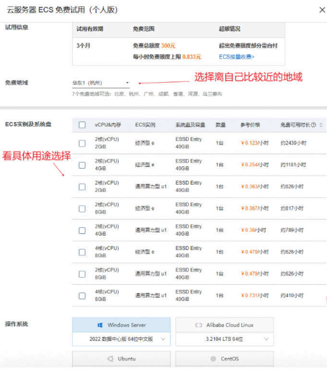Click the CentOS logo icon

tap(213, 359)
